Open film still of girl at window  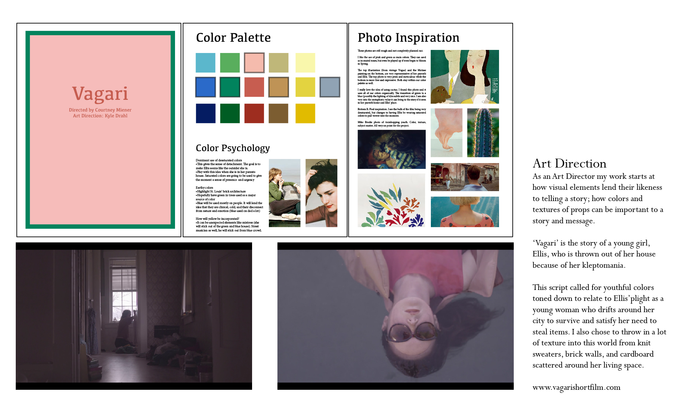click(134, 316)
